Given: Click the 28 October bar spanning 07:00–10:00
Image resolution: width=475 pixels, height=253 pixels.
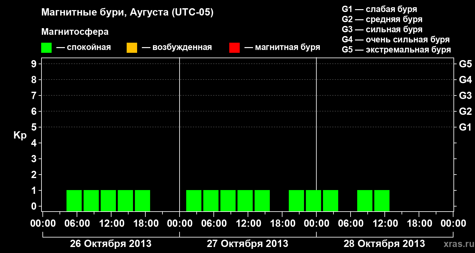Looking at the screenshot, I should [365, 201].
